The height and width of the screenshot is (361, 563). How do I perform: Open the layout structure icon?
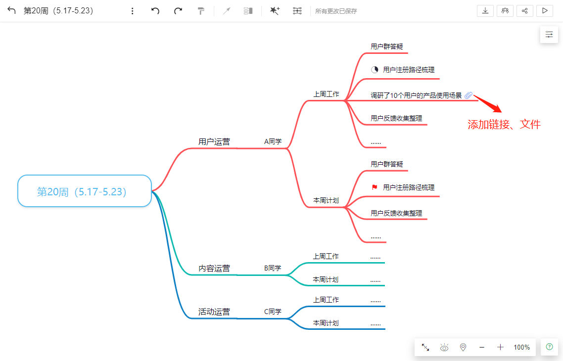(x=297, y=11)
